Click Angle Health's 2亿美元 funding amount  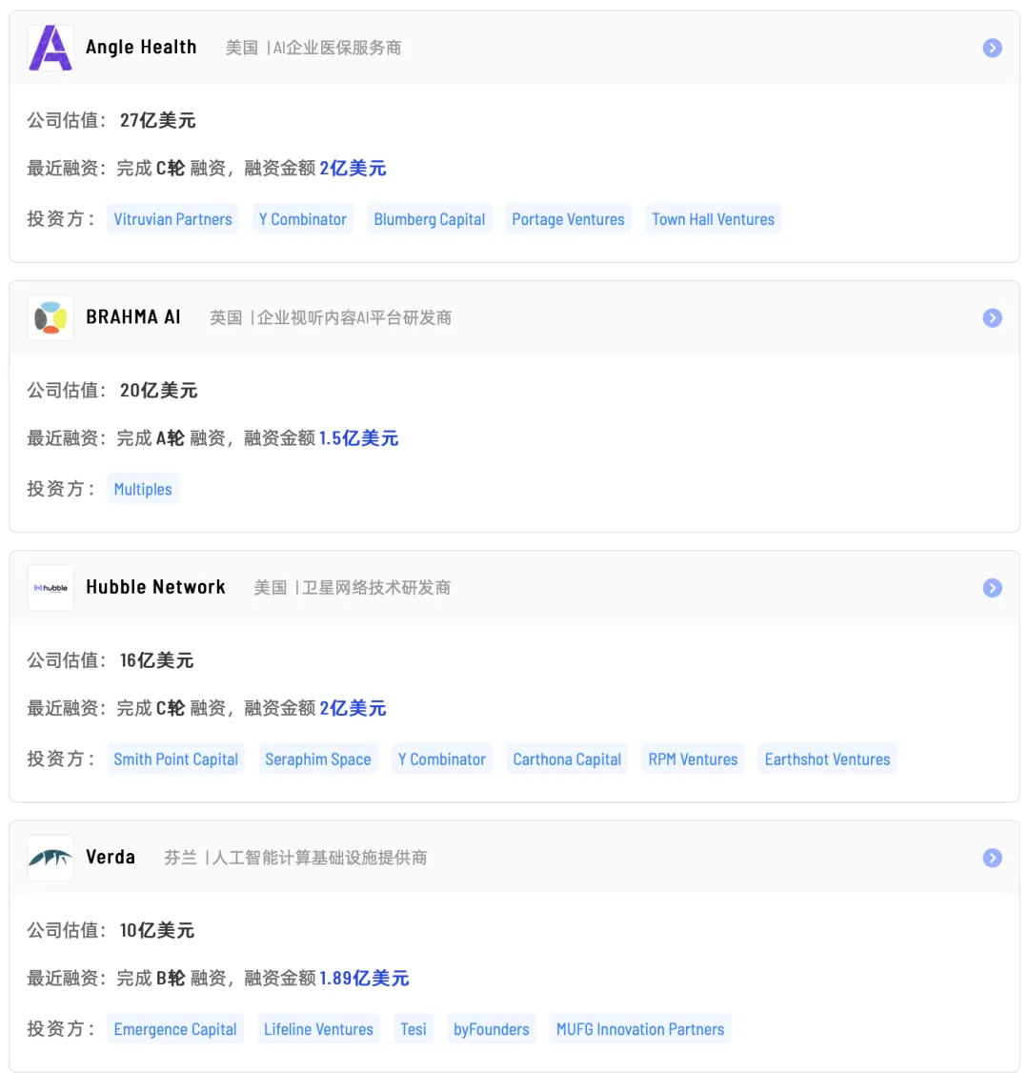[353, 169]
